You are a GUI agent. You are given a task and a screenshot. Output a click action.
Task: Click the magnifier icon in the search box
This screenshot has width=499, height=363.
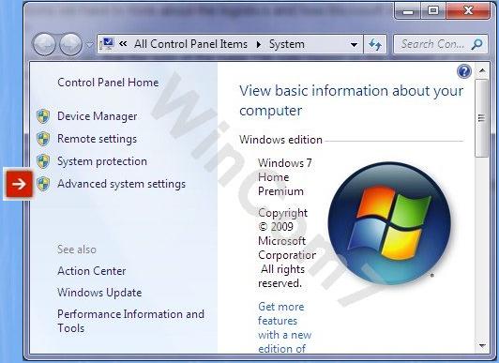[476, 44]
